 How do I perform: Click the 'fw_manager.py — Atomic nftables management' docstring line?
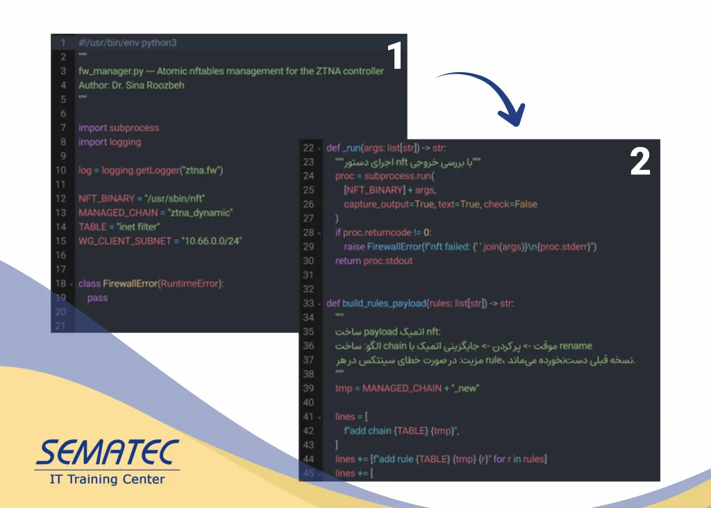click(231, 71)
